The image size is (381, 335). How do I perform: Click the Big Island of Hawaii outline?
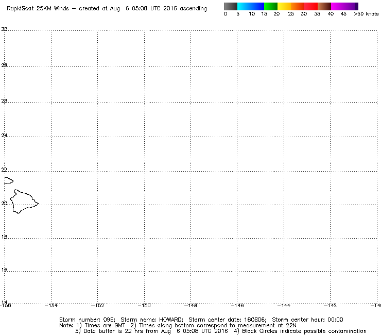click(x=24, y=202)
